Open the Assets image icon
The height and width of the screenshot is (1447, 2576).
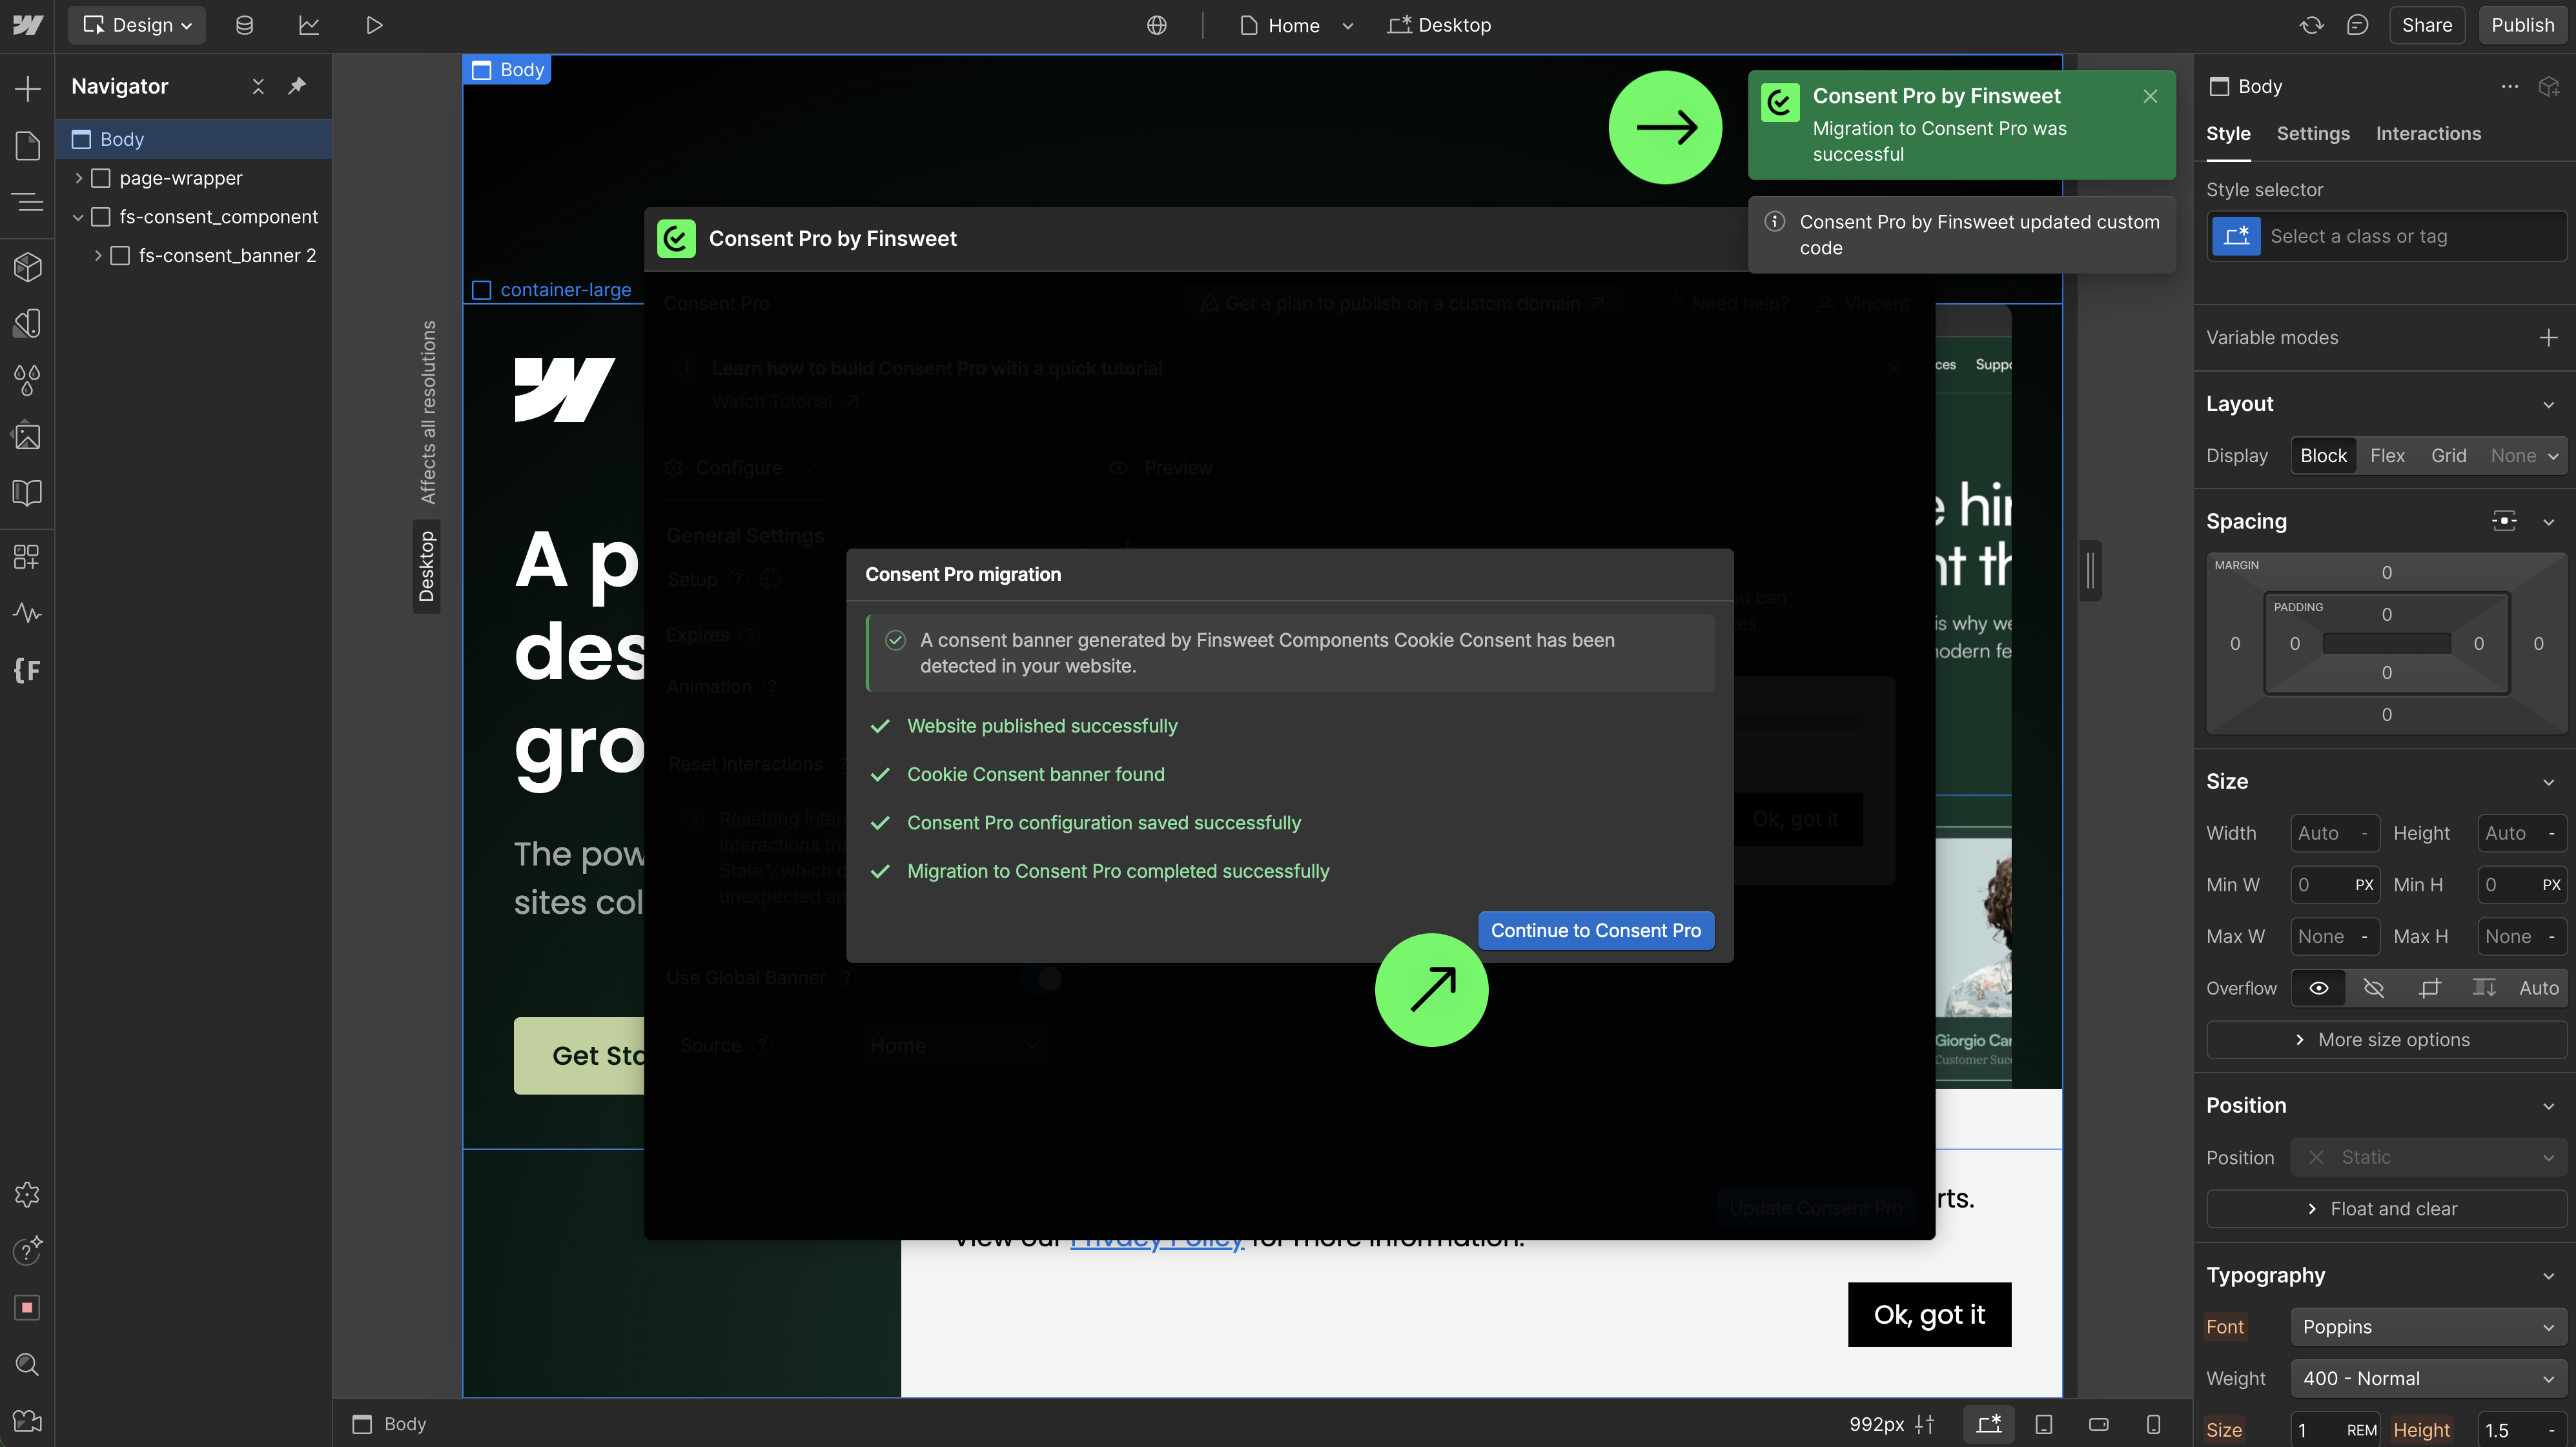pos(27,436)
